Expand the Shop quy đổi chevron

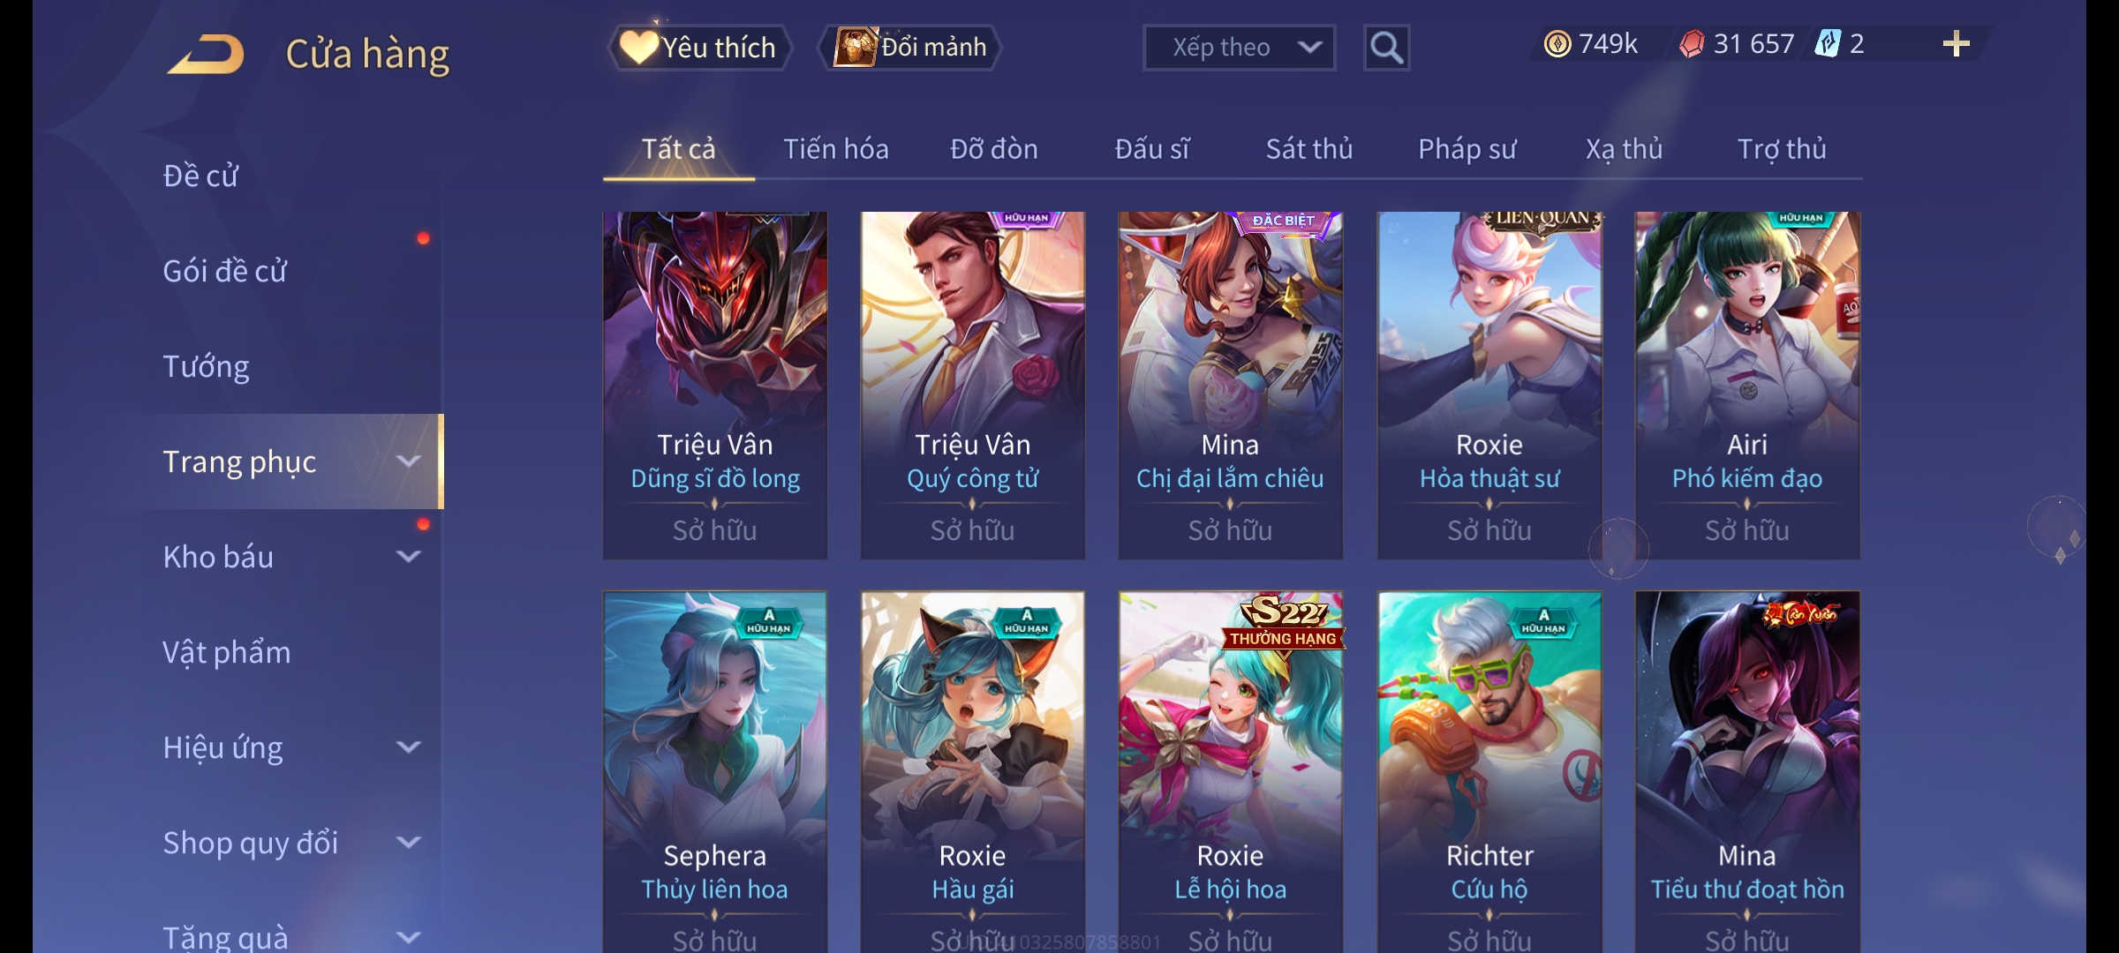(408, 843)
